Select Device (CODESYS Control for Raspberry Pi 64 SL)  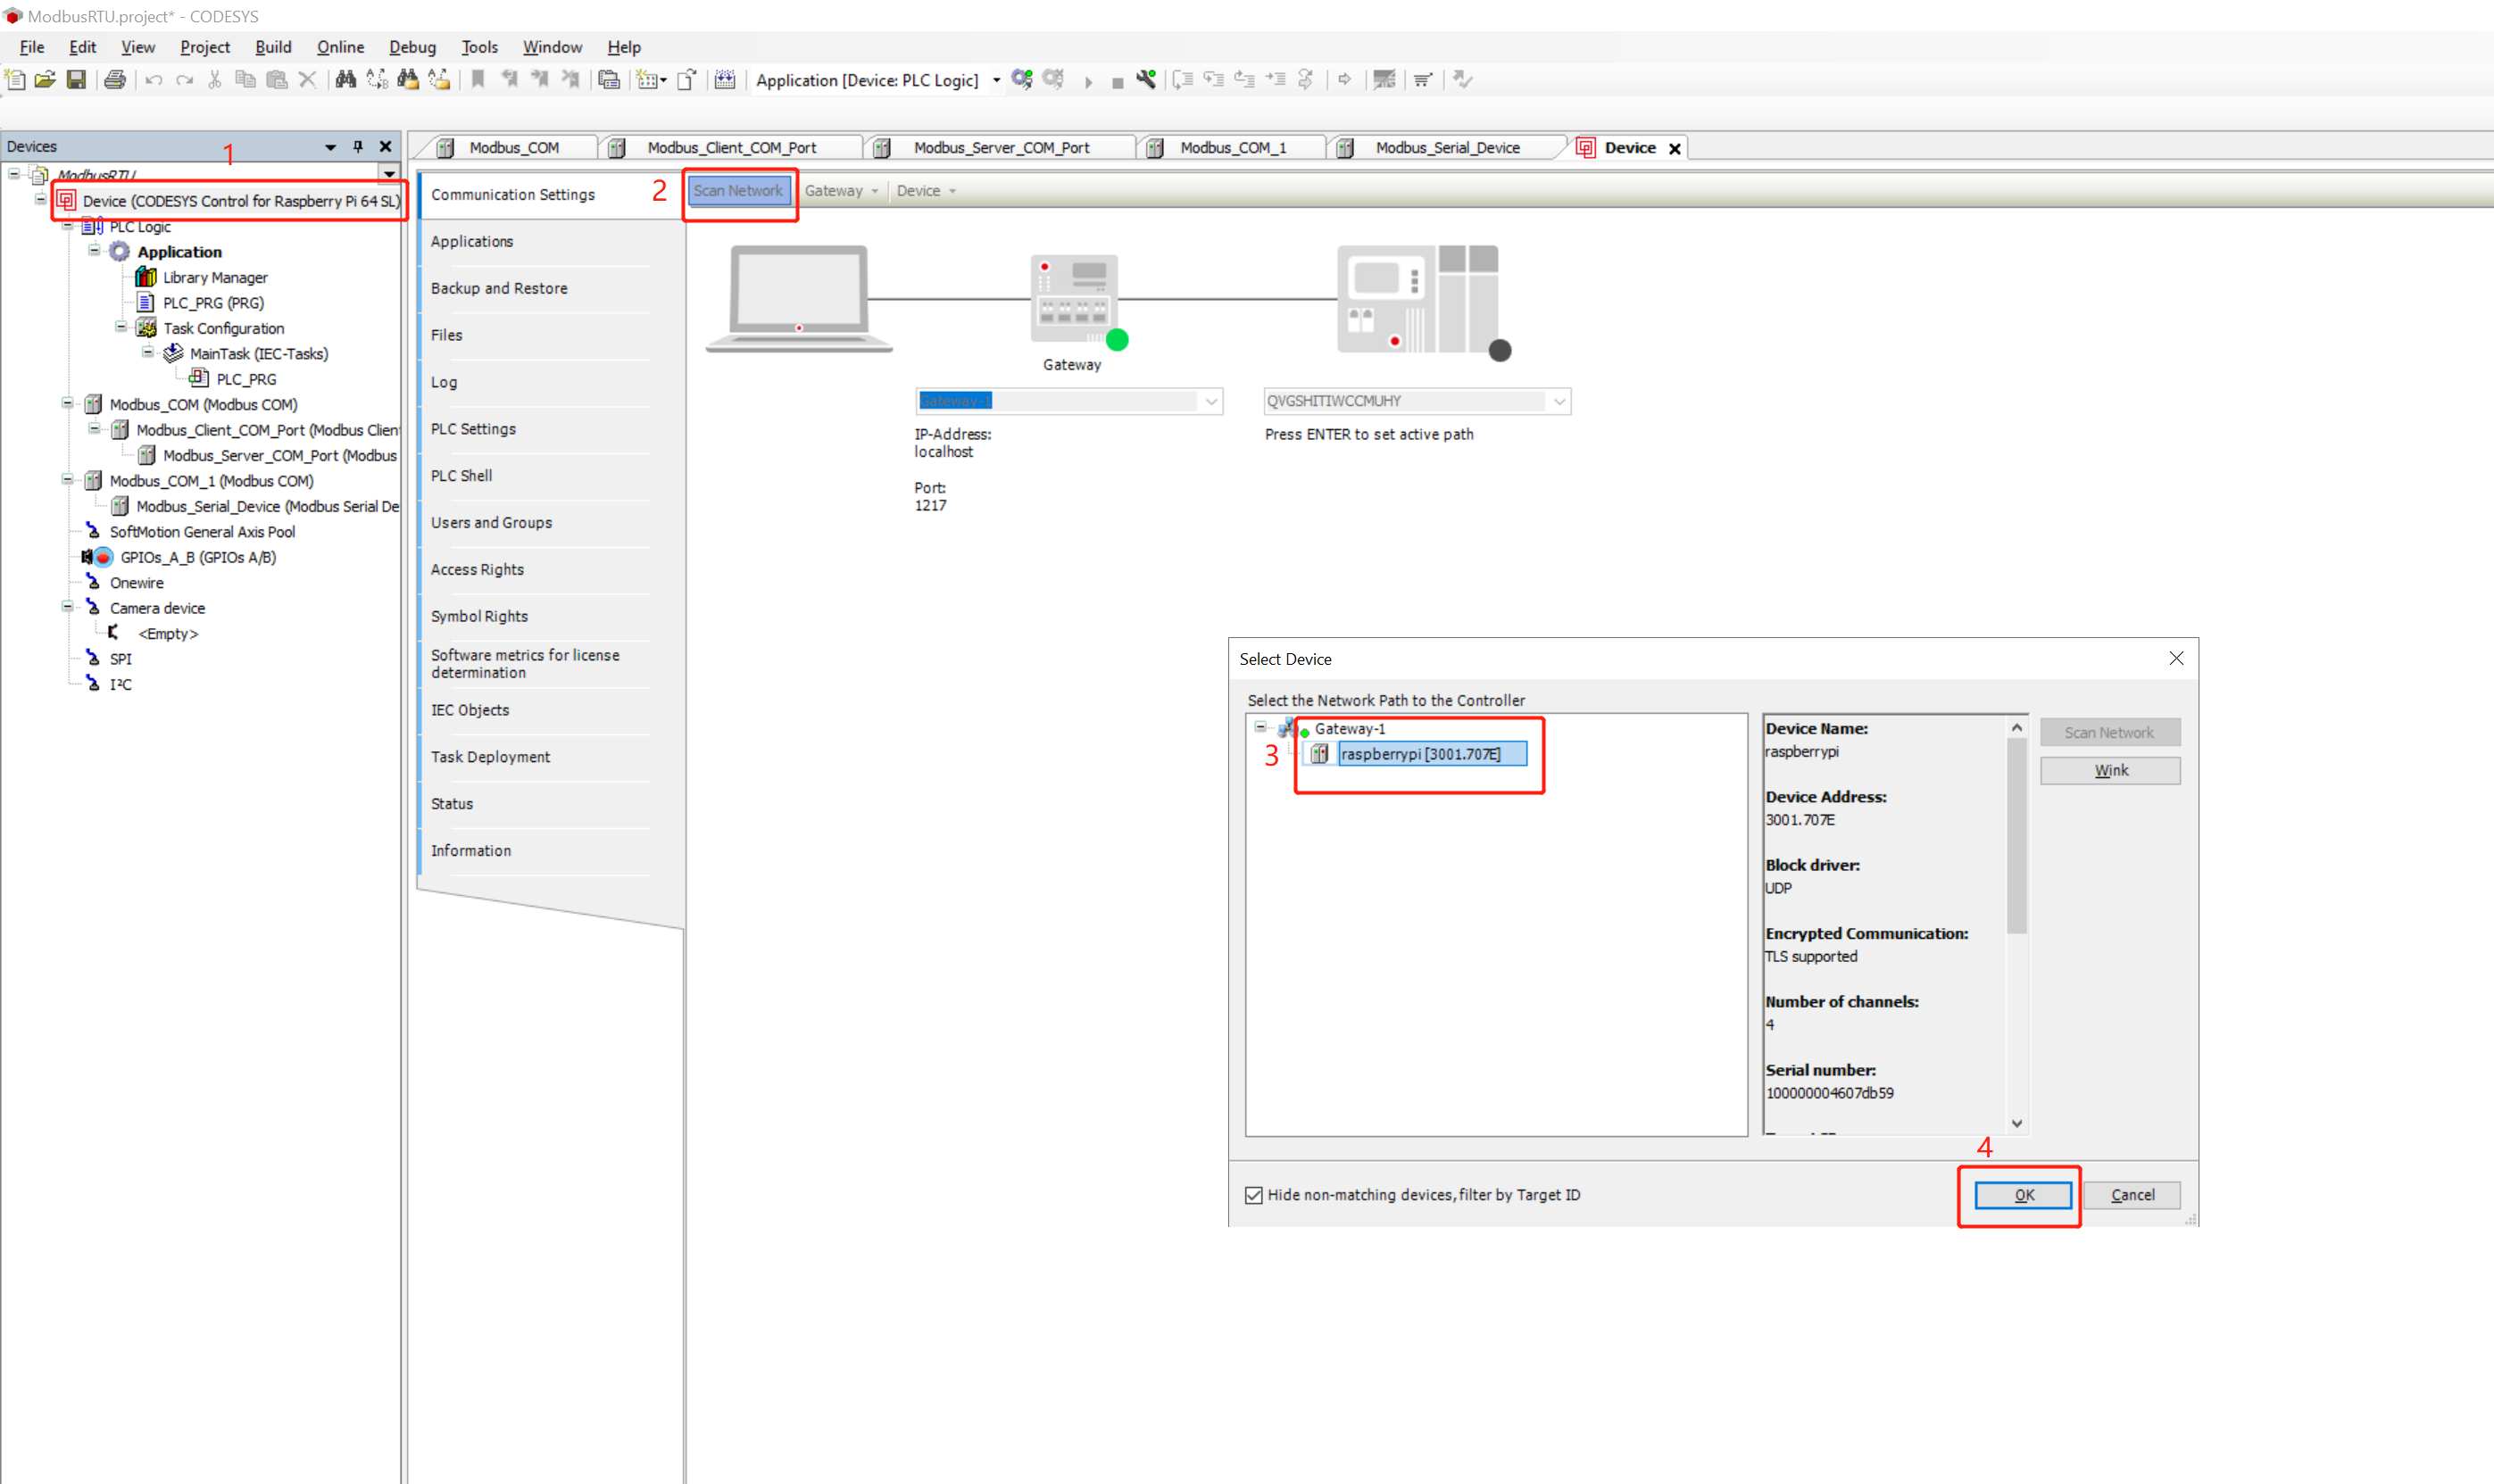coord(240,201)
